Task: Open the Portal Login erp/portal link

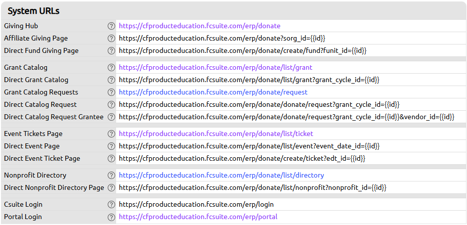Action: (x=198, y=217)
